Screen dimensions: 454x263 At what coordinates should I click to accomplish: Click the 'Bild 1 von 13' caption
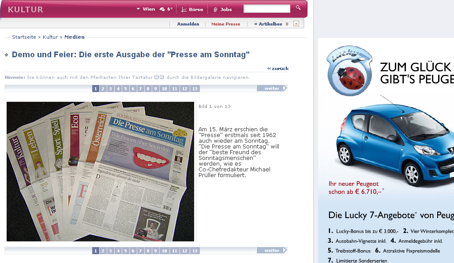point(214,106)
